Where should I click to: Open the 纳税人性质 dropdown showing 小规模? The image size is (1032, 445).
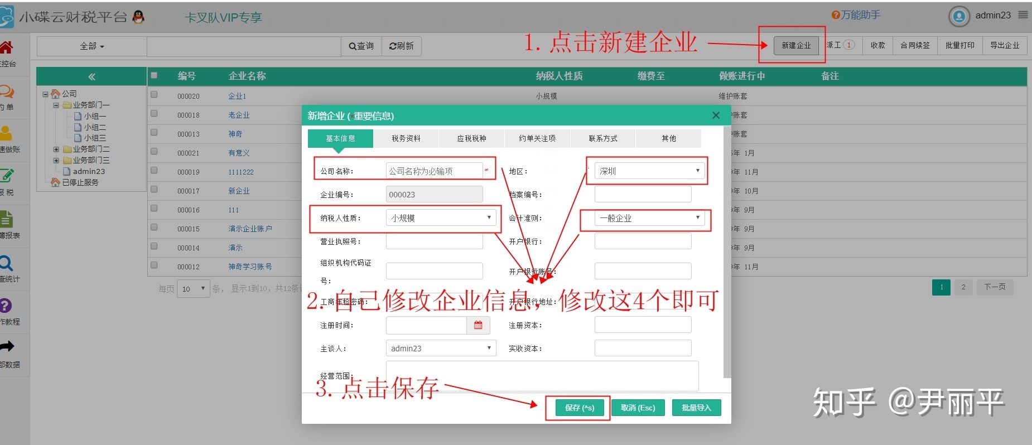[441, 217]
